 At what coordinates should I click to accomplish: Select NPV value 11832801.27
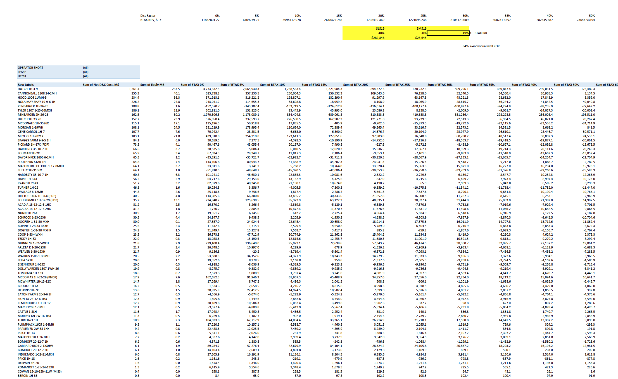click(x=210, y=20)
